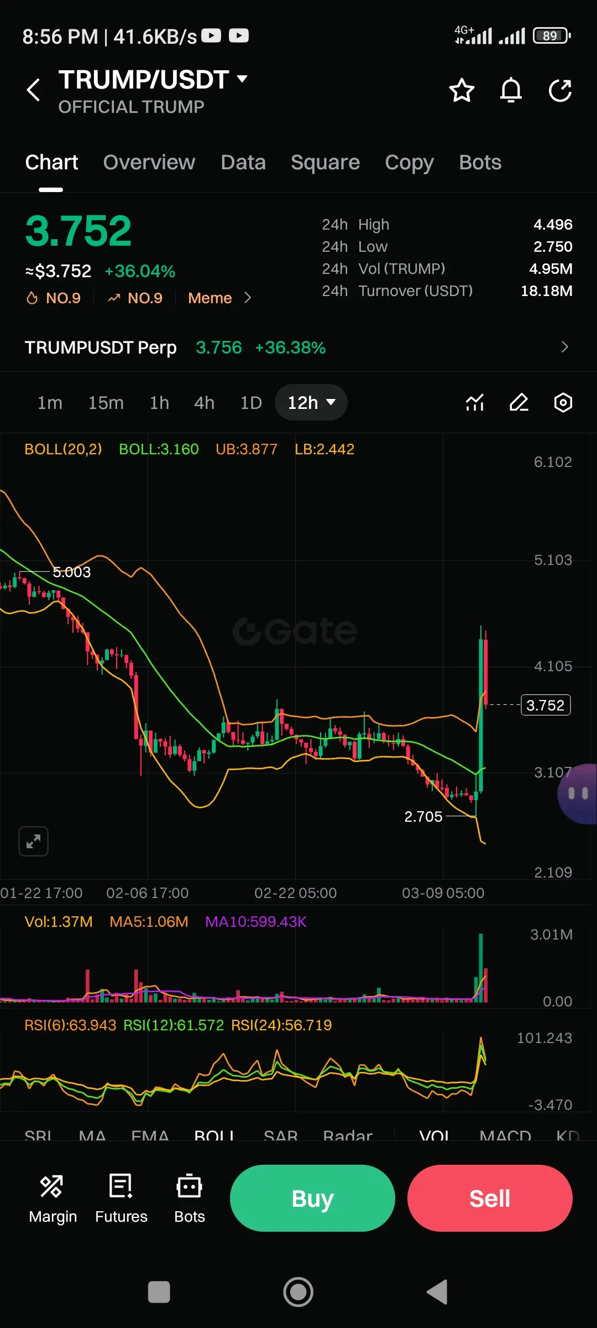Select 1D timeframe
The image size is (597, 1328).
(x=250, y=402)
